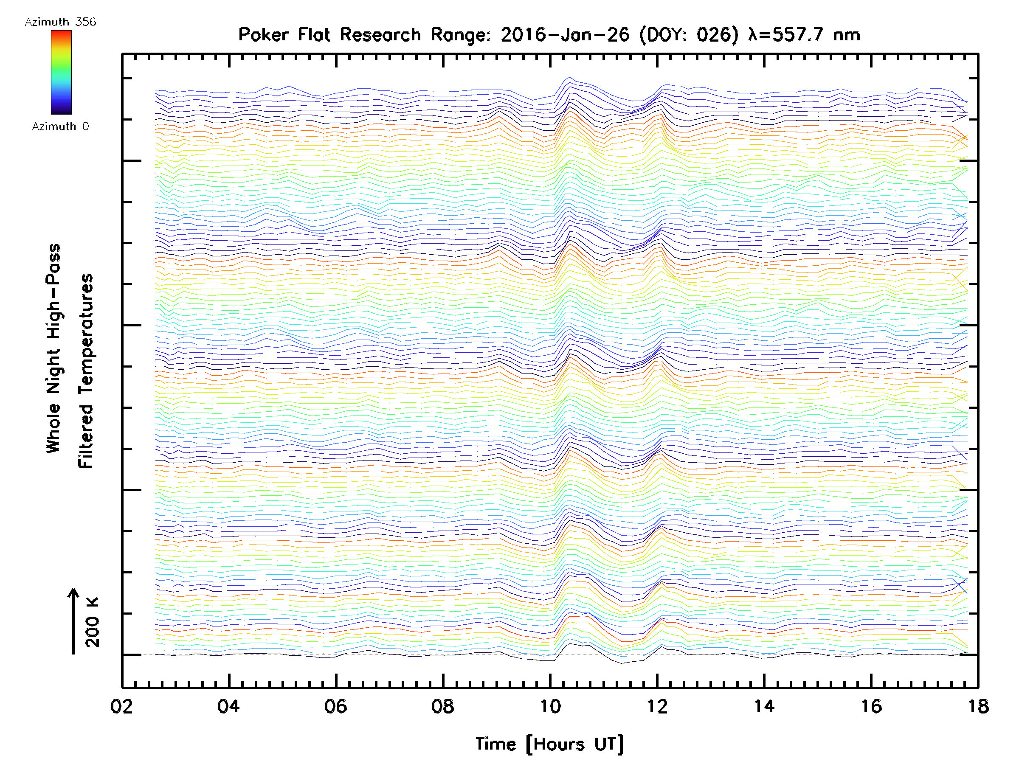Viewport: 1019px width, 764px height.
Task: Click the '06' x-axis tick label
Action: tap(336, 706)
